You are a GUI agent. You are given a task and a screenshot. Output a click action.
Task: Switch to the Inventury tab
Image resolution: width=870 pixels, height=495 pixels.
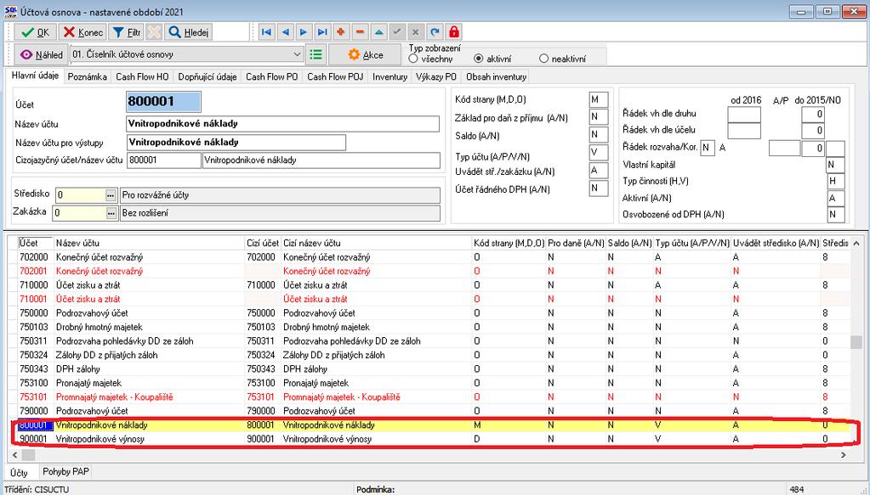(x=390, y=77)
